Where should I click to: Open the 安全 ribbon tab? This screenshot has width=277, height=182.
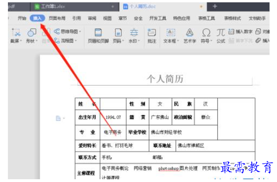138,18
